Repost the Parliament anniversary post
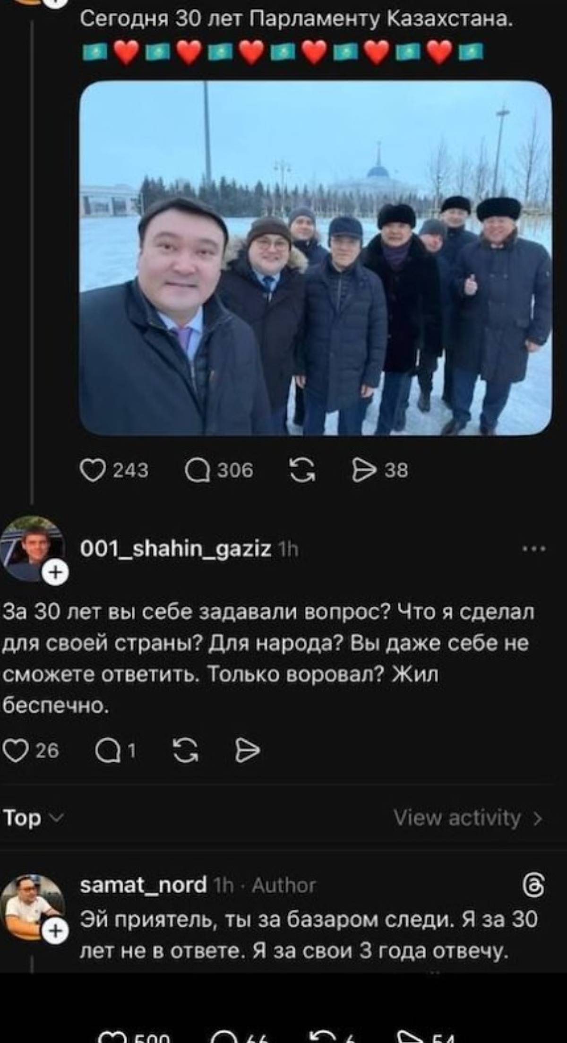The image size is (567, 1043). pyautogui.click(x=303, y=470)
